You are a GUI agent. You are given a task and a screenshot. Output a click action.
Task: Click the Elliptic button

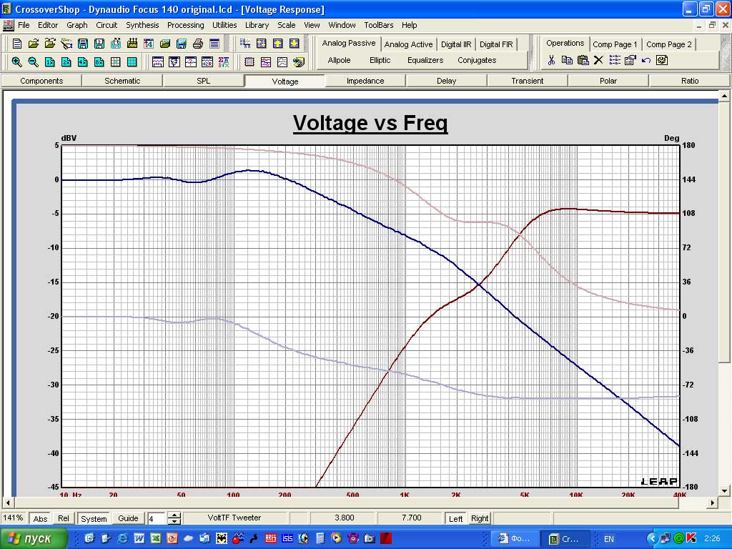[380, 60]
